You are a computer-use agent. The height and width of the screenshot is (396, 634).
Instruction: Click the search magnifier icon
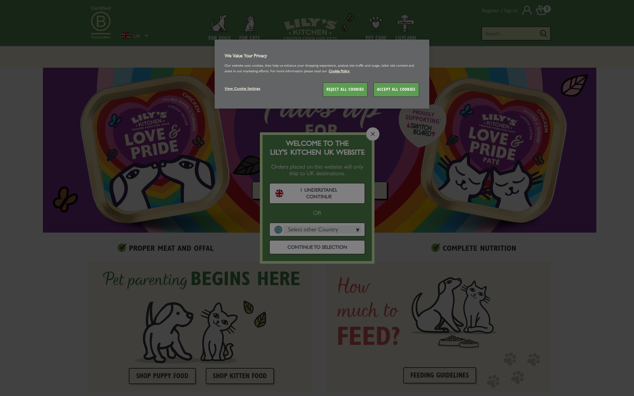pos(543,34)
